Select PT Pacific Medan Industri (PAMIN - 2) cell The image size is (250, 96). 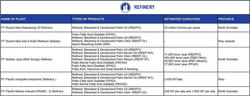pos(36,91)
